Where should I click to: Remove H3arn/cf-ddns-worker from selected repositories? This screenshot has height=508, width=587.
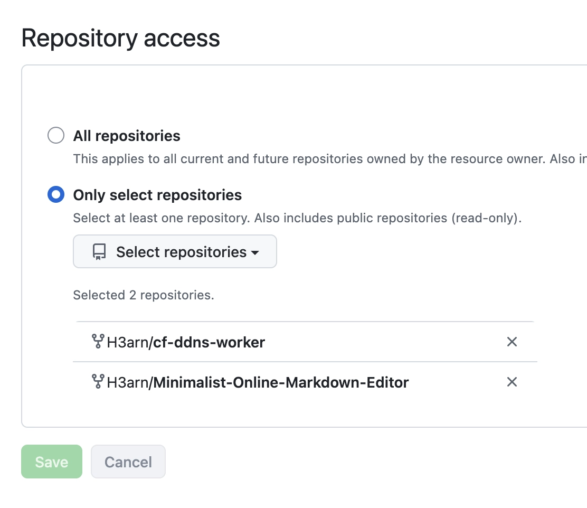(512, 342)
